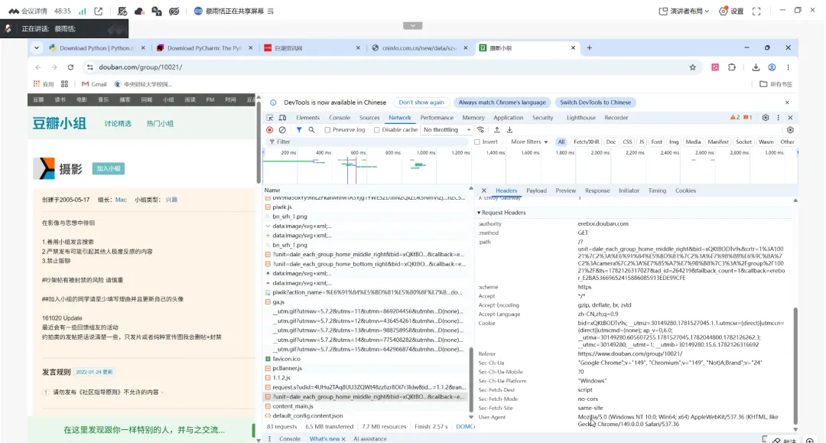Click the issues count icon showing 1
Viewport: 826px width, 443px height.
[x=747, y=118]
